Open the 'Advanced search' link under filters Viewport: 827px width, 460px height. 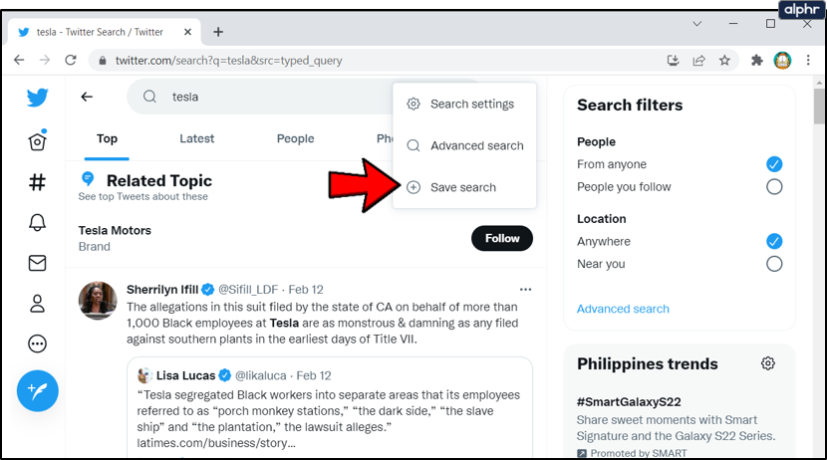pos(623,309)
